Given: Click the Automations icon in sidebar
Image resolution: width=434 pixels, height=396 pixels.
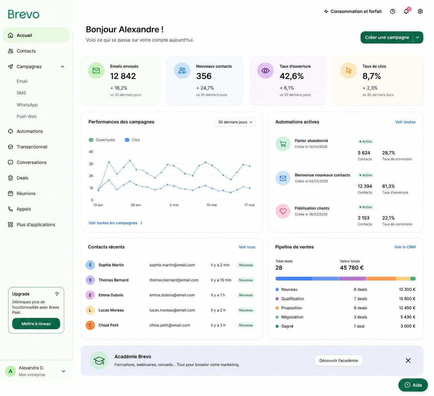Looking at the screenshot, I should point(11,131).
